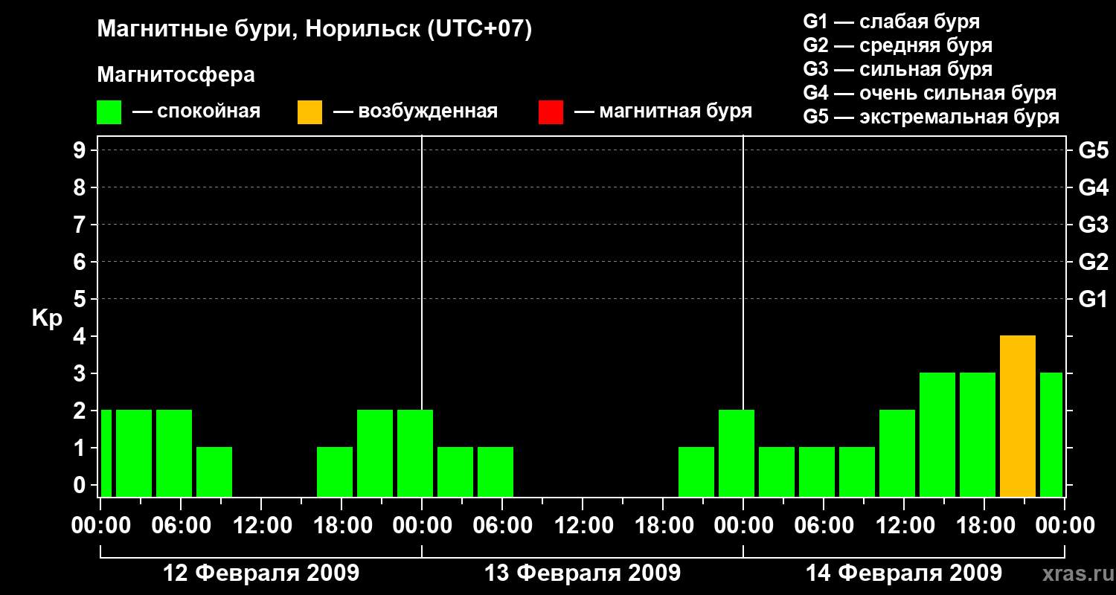Click the '— магнитная буря' legend label
Viewport: 1116px width, 595px height.
pyautogui.click(x=663, y=112)
